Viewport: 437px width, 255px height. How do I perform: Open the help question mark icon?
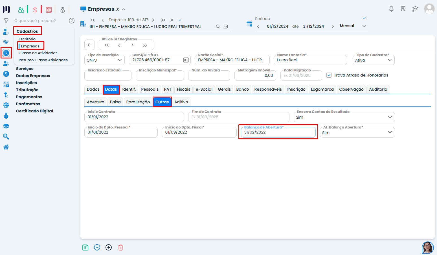point(72,21)
